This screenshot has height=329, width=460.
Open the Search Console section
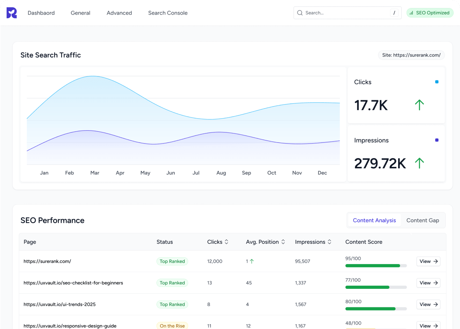(168, 13)
